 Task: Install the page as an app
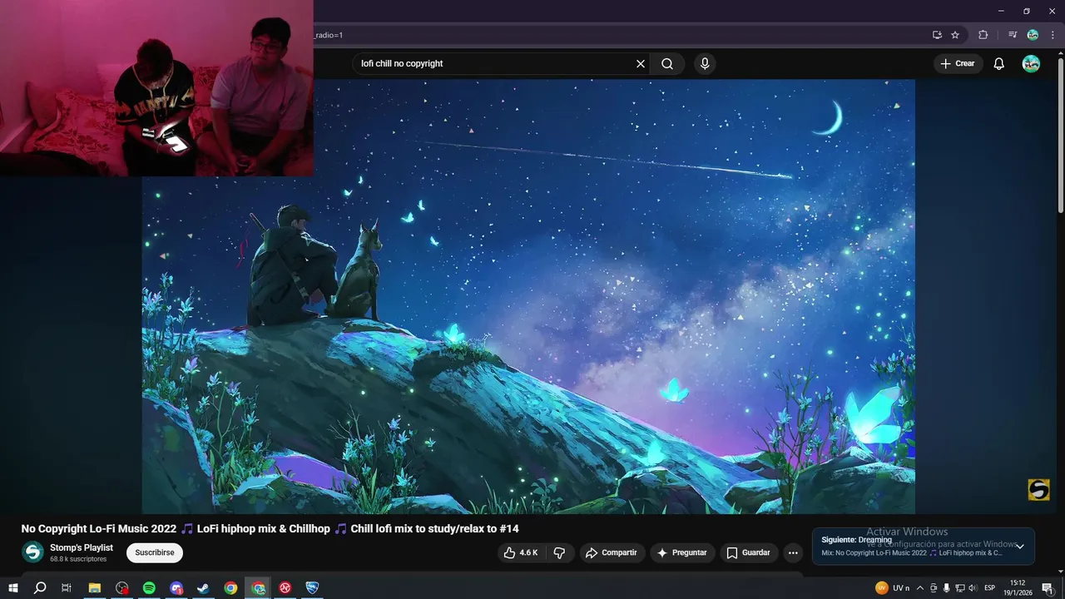coord(937,35)
